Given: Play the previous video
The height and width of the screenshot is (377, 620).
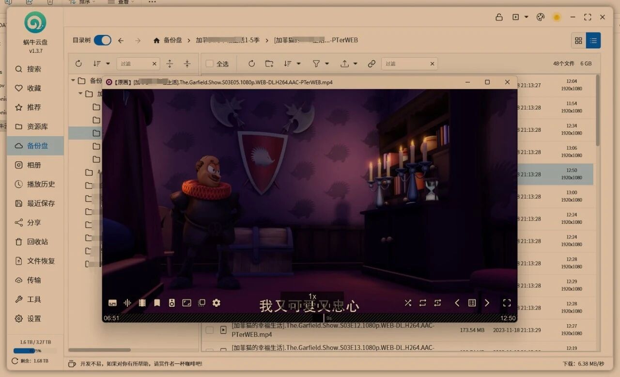Looking at the screenshot, I should pos(457,303).
